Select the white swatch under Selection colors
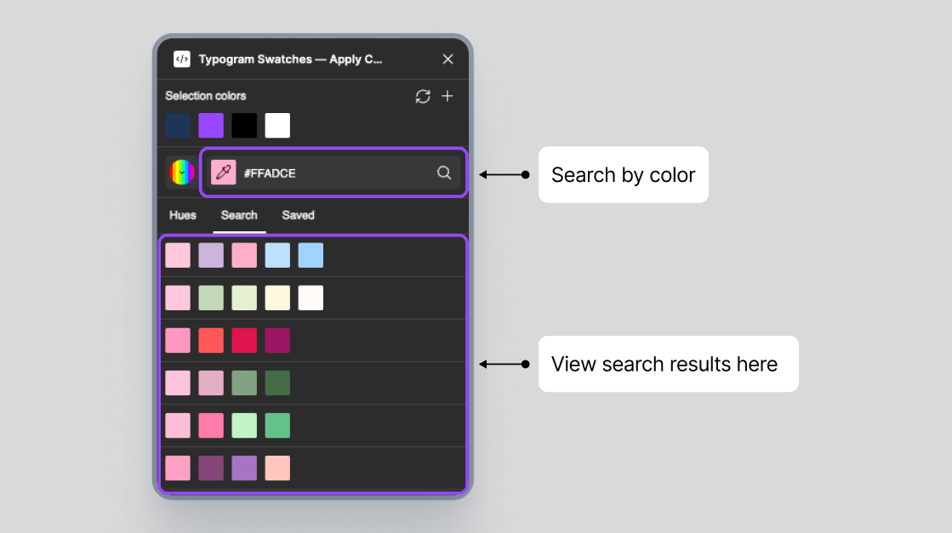 click(276, 125)
